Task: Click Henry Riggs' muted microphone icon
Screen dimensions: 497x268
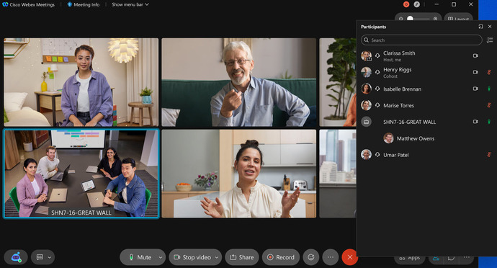Action: 489,72
